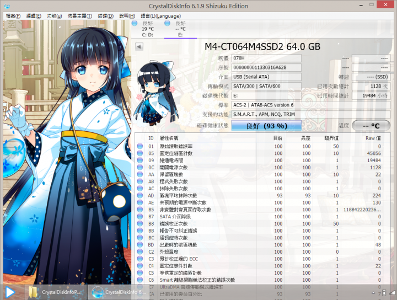Click the ID column header
397x300 pixels.
click(151, 138)
